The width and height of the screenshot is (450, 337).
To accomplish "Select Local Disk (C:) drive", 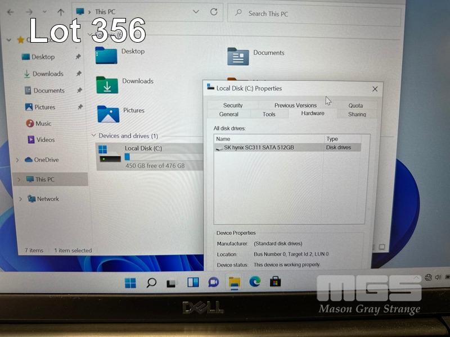I will 143,148.
